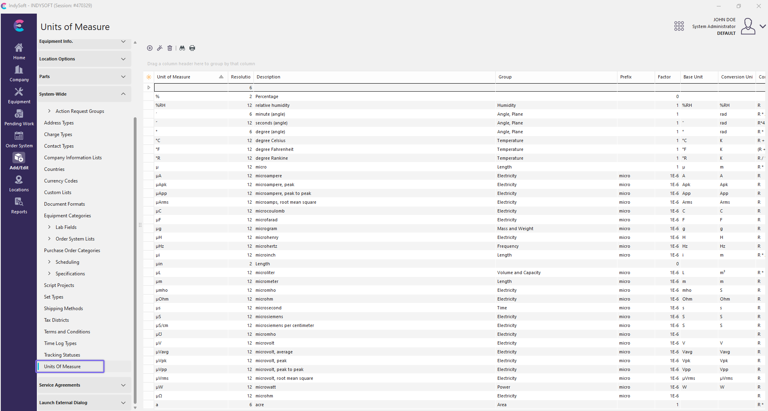Click the printer icon in the toolbar
Image resolution: width=768 pixels, height=411 pixels.
coord(192,48)
